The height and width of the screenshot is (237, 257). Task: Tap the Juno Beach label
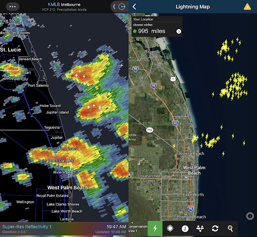coord(68,149)
